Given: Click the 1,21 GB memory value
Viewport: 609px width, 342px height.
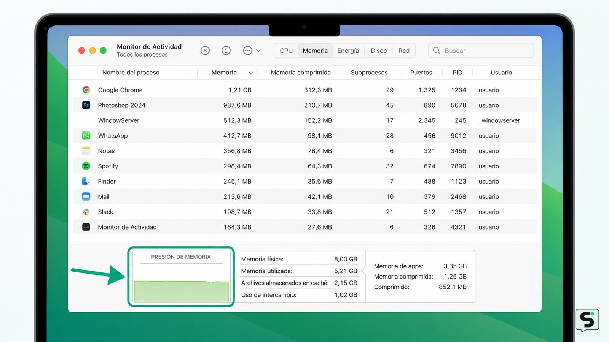Looking at the screenshot, I should [240, 90].
